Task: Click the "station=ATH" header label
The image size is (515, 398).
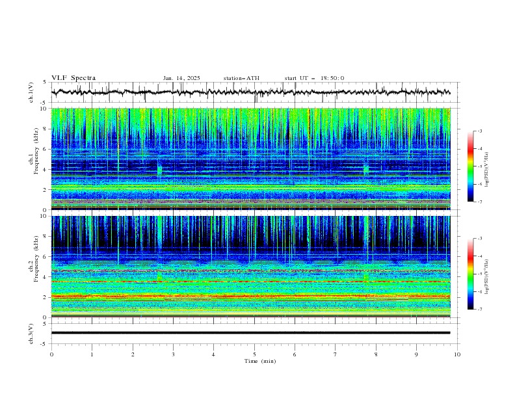Action: pyautogui.click(x=241, y=78)
